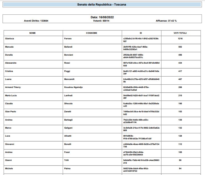
Task: Click the Data: 16/08/2022 heading
Action: pos(102,17)
